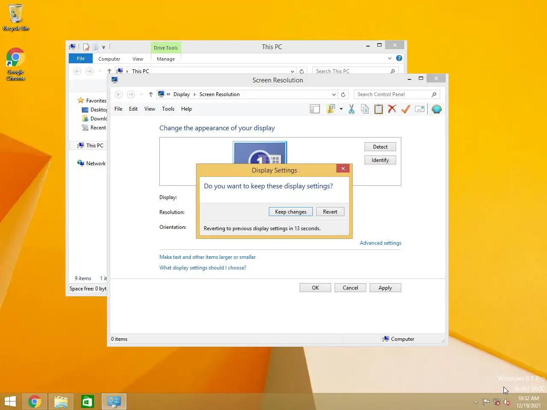Open Customize Quick Access Toolbar dropdown in This PC
The width and height of the screenshot is (547, 410).
103,47
